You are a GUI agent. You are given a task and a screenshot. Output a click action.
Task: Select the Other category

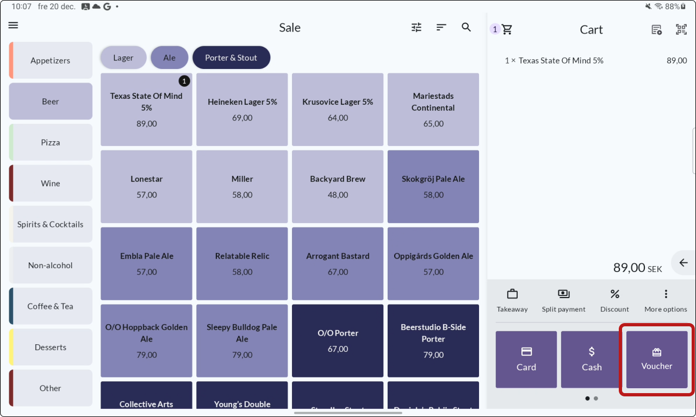coord(51,388)
